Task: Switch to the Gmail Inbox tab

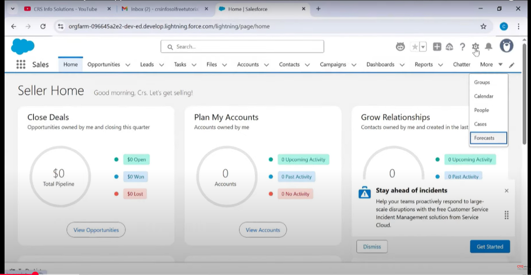Action: point(165,9)
